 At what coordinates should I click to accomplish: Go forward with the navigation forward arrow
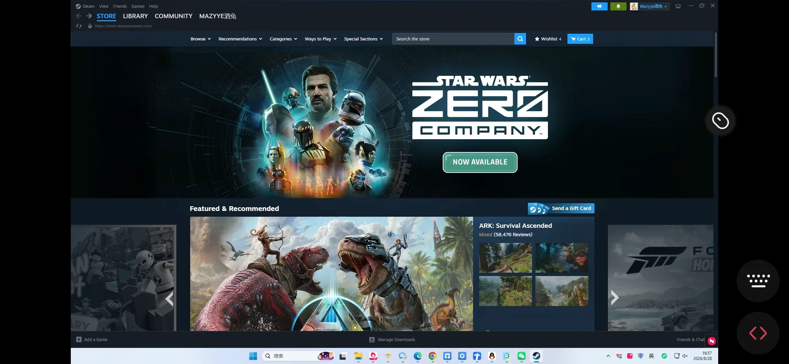click(x=89, y=16)
